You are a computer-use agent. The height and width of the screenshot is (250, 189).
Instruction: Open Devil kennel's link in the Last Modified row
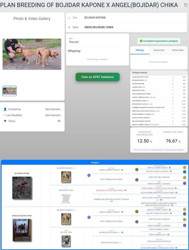tap(53, 115)
